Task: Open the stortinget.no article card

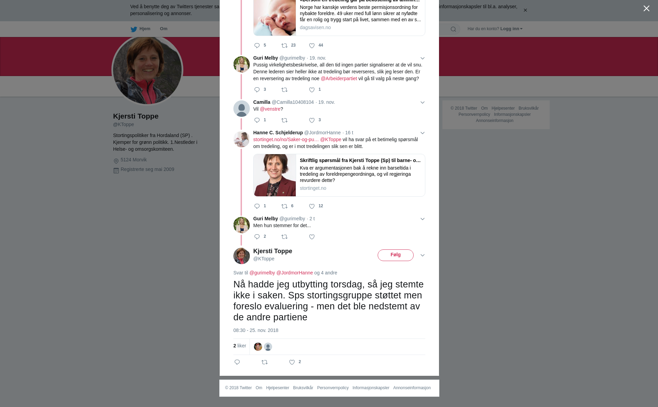Action: (x=339, y=175)
